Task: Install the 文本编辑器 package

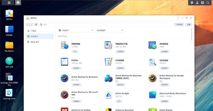Action: point(120,68)
